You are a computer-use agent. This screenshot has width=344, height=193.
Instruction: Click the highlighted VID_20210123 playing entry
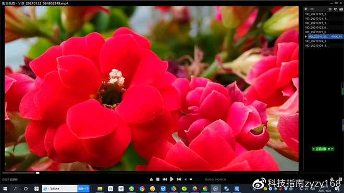point(325,37)
